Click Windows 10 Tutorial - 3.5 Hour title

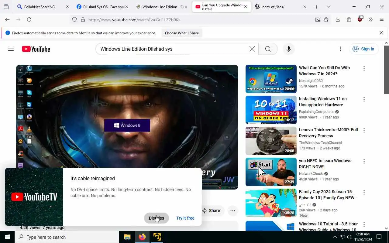[x=328, y=227]
